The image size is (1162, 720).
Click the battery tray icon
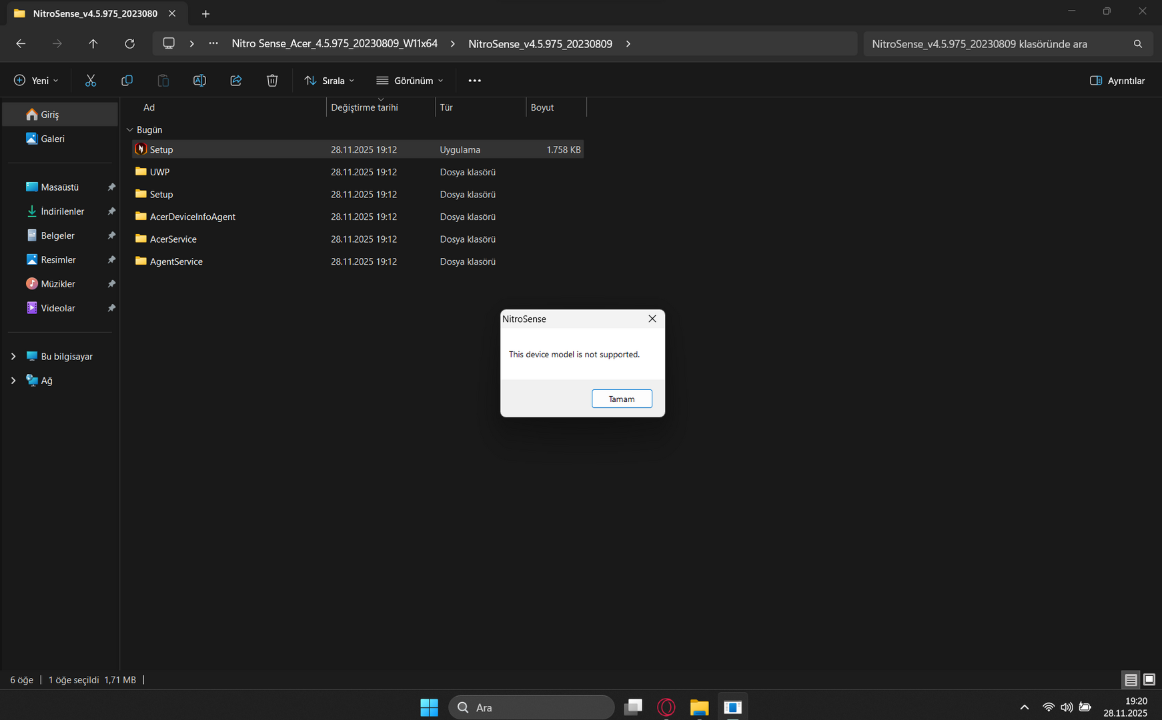pyautogui.click(x=1085, y=707)
